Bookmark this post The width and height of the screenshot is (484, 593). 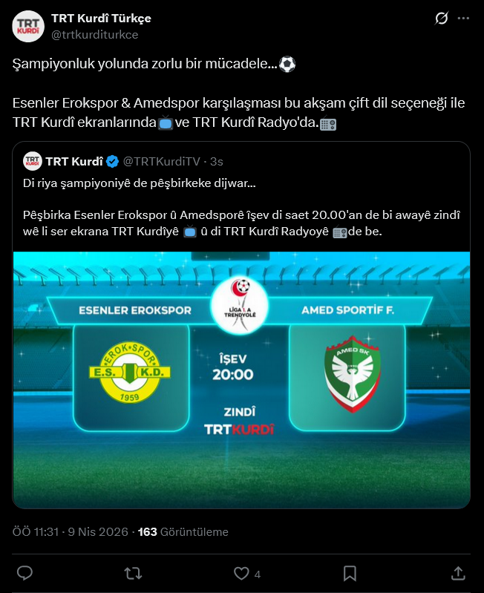coord(350,574)
